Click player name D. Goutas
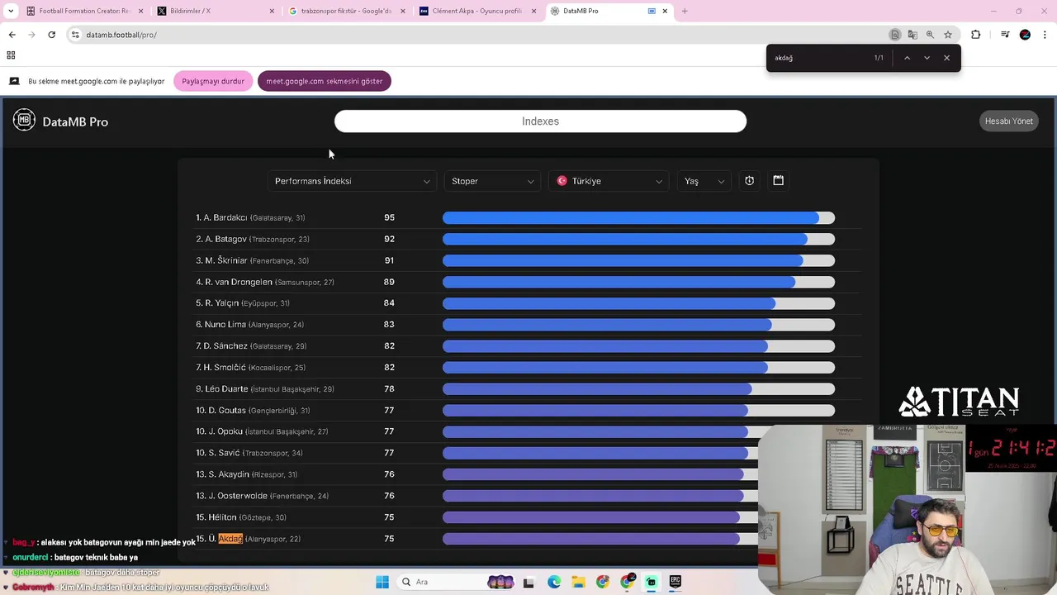Viewport: 1057px width, 595px height. coord(227,410)
